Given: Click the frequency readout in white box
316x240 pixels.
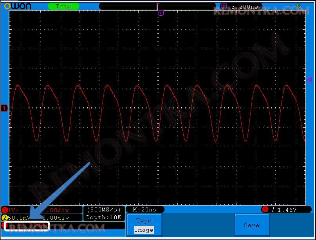Looking at the screenshot, I should (x=27, y=226).
